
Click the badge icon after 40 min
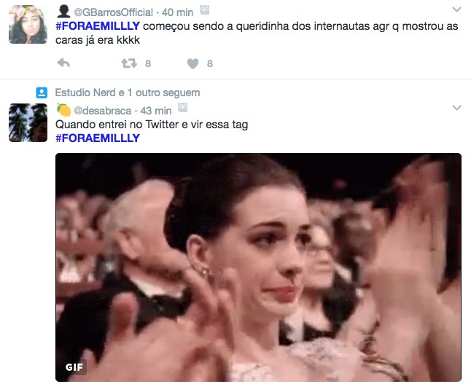204,10
